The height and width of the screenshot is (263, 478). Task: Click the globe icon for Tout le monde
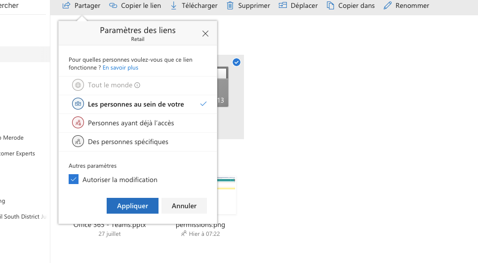pyautogui.click(x=78, y=85)
